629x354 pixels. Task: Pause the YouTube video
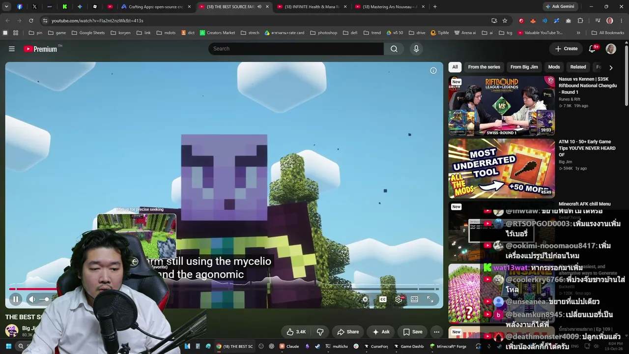(16, 299)
